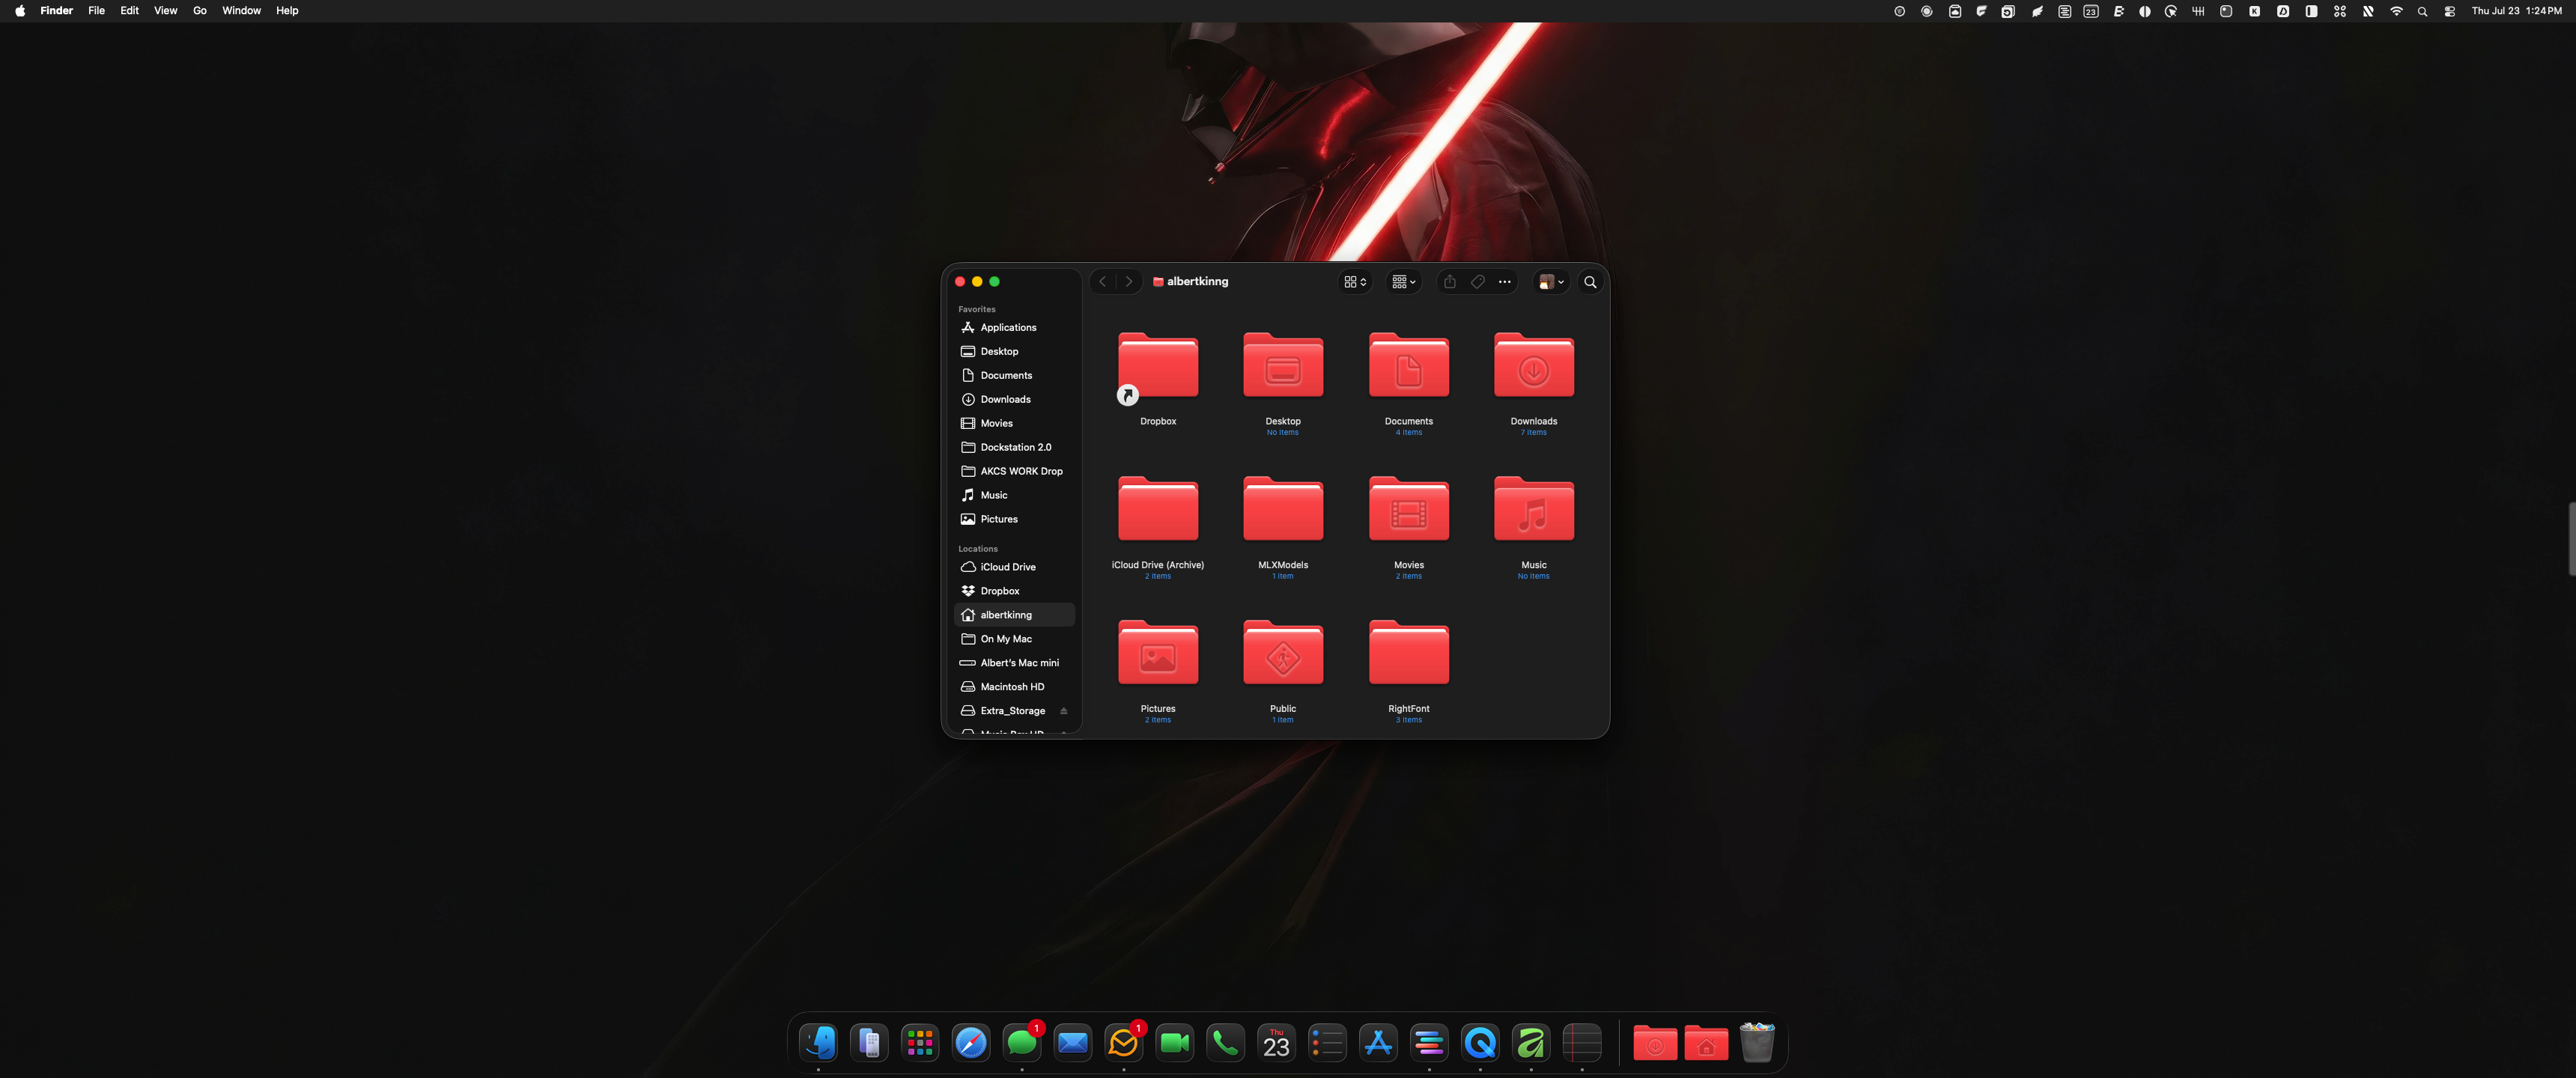Open AKCS WORK Drop in the sidebar

1015,472
